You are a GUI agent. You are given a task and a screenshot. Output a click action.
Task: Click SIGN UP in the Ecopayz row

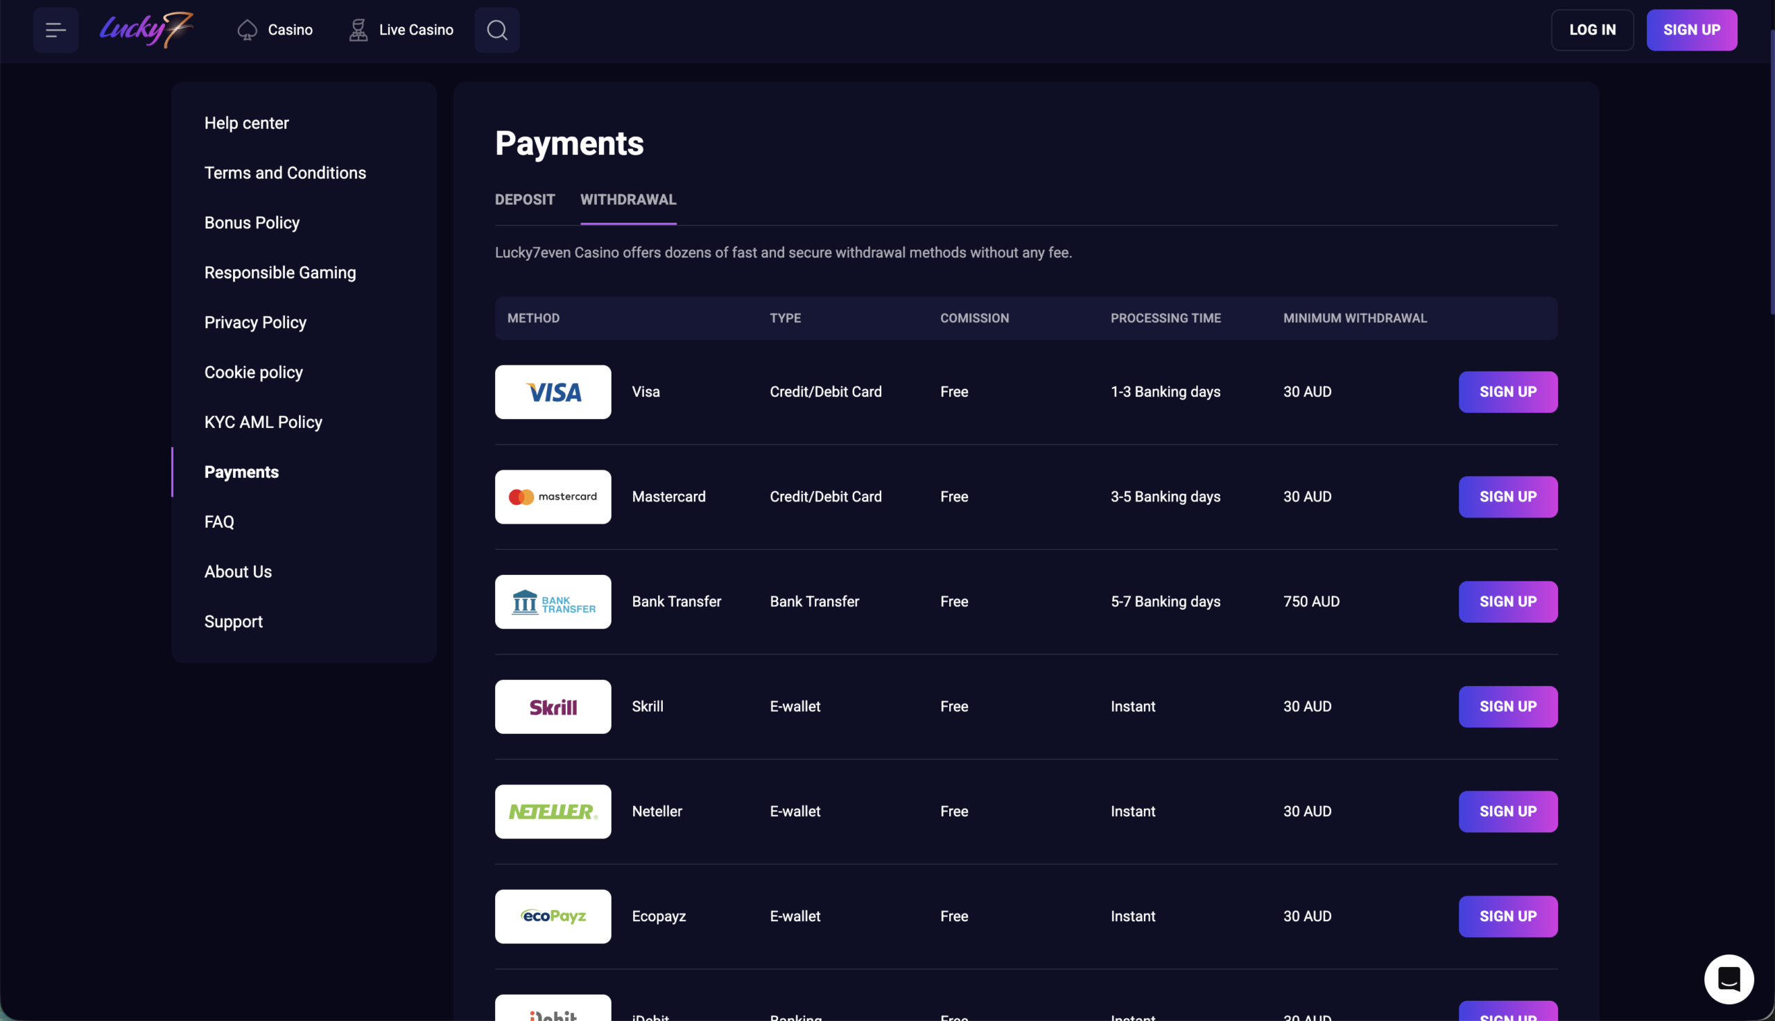pos(1508,916)
